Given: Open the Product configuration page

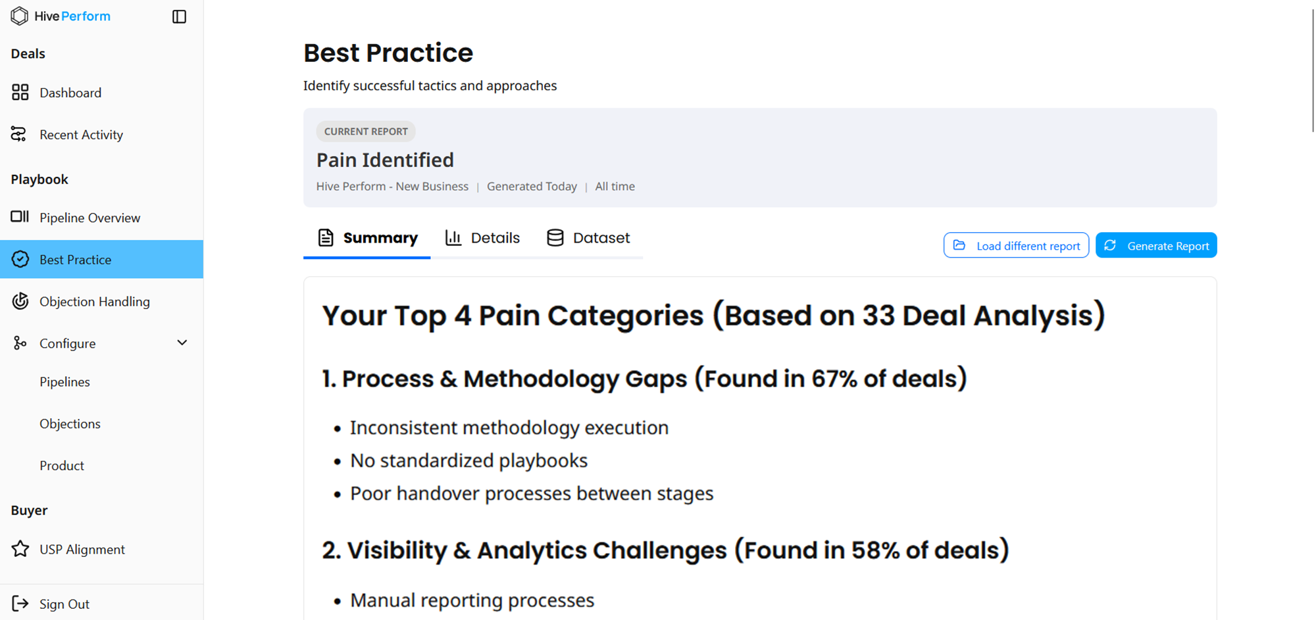Looking at the screenshot, I should (x=62, y=465).
